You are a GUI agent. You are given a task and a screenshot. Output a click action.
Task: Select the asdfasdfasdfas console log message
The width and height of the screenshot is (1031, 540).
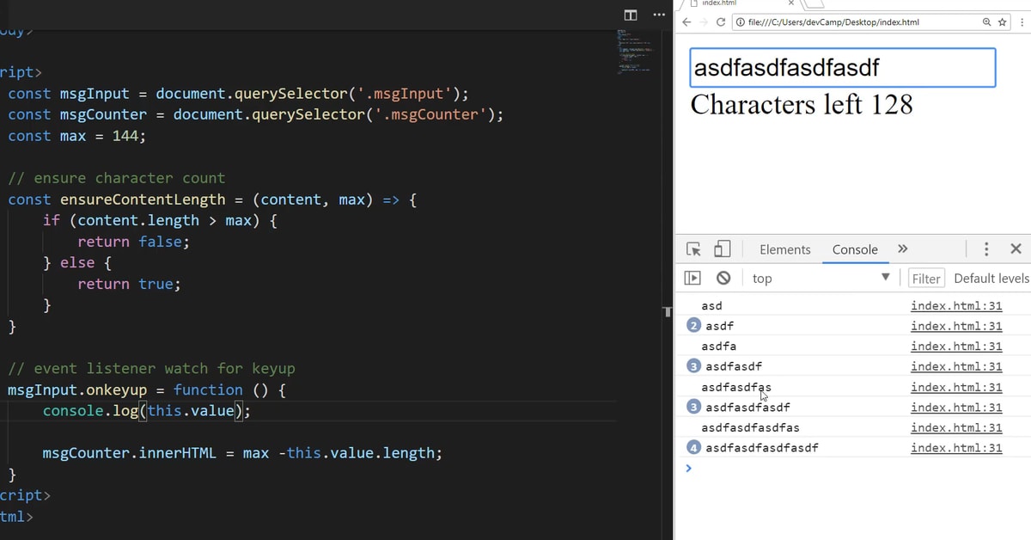(x=750, y=427)
